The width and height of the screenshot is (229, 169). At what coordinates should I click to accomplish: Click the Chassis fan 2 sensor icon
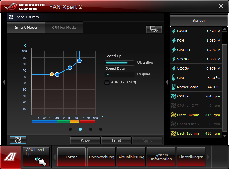coord(174,124)
